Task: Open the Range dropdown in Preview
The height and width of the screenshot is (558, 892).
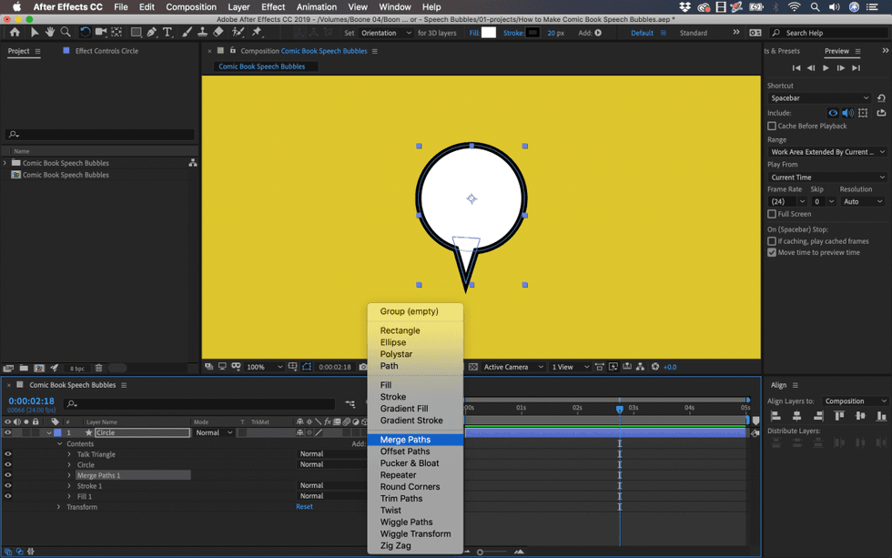Action: click(826, 152)
